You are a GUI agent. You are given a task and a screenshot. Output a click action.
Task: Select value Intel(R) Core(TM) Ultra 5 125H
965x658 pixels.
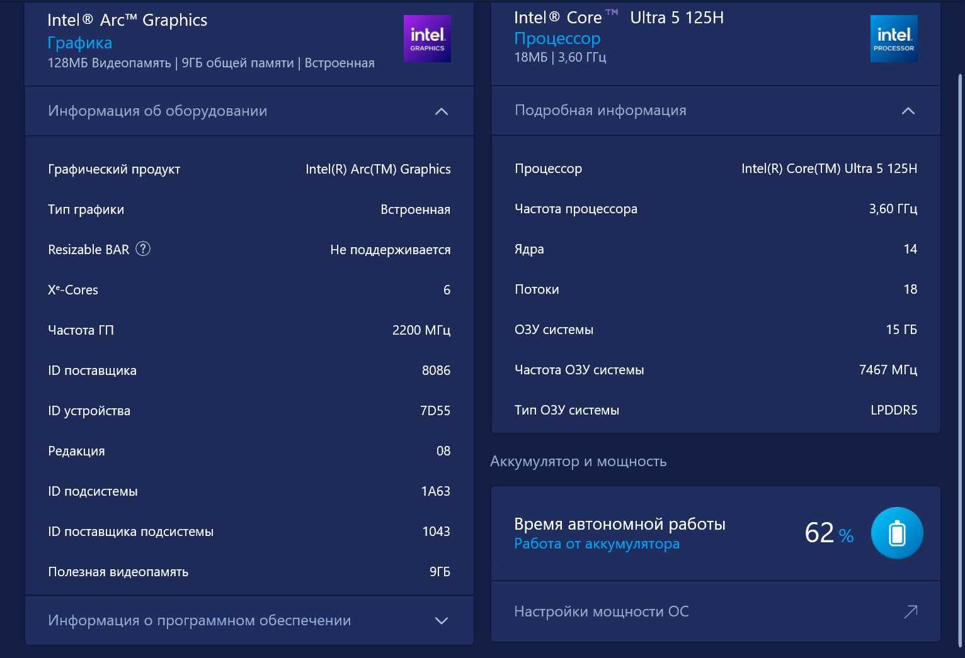tap(830, 169)
